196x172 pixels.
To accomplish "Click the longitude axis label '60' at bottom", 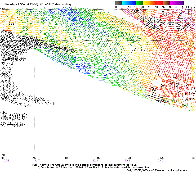I will click(194, 158).
